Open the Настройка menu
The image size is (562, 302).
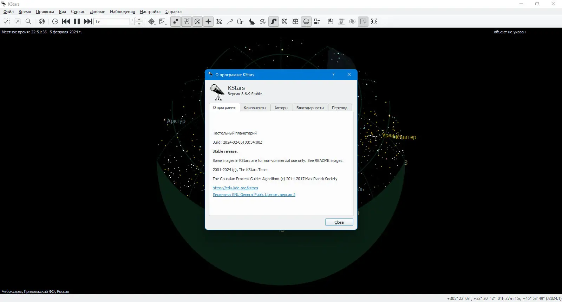click(x=150, y=12)
